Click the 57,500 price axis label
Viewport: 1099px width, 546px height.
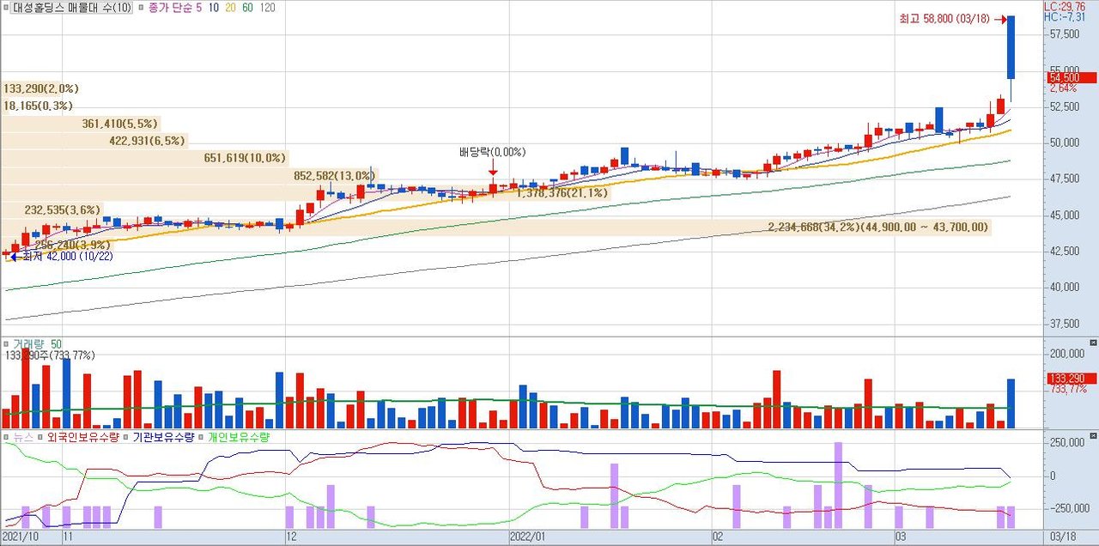[1063, 34]
